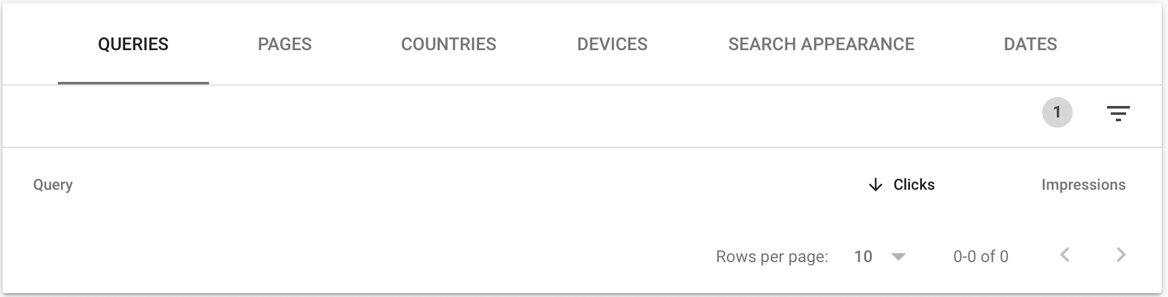Click the active filter count badge showing 1

[1057, 112]
